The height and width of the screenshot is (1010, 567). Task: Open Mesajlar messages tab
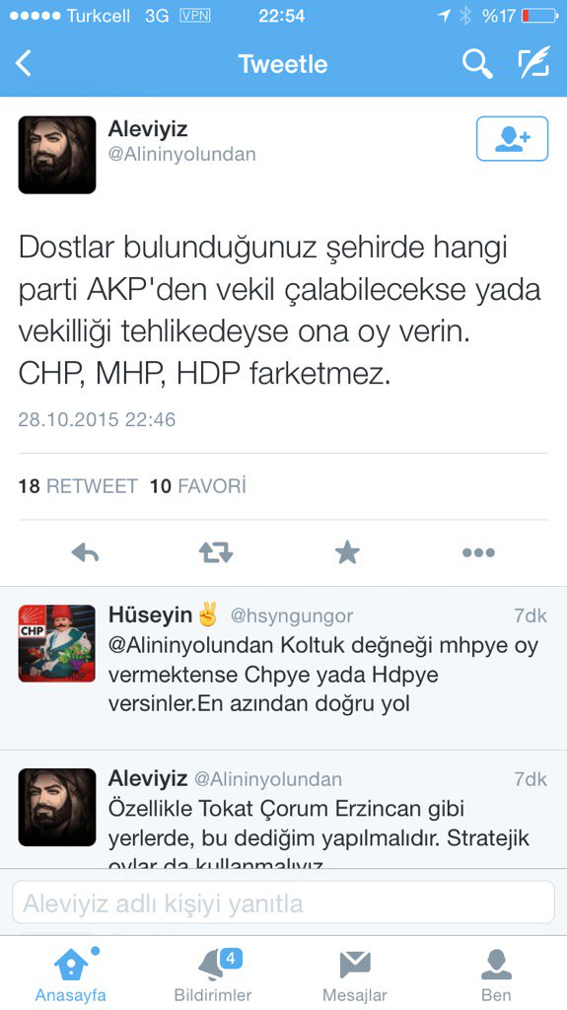[x=355, y=974]
